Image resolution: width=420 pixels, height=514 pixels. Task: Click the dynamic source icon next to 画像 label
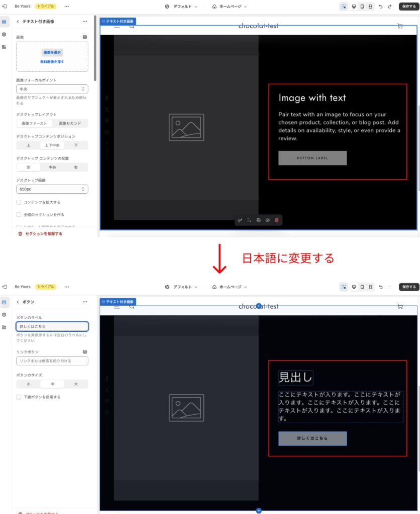(x=84, y=37)
